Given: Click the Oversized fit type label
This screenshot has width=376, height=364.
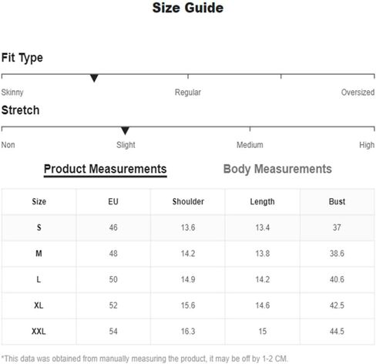Looking at the screenshot, I should [x=358, y=93].
